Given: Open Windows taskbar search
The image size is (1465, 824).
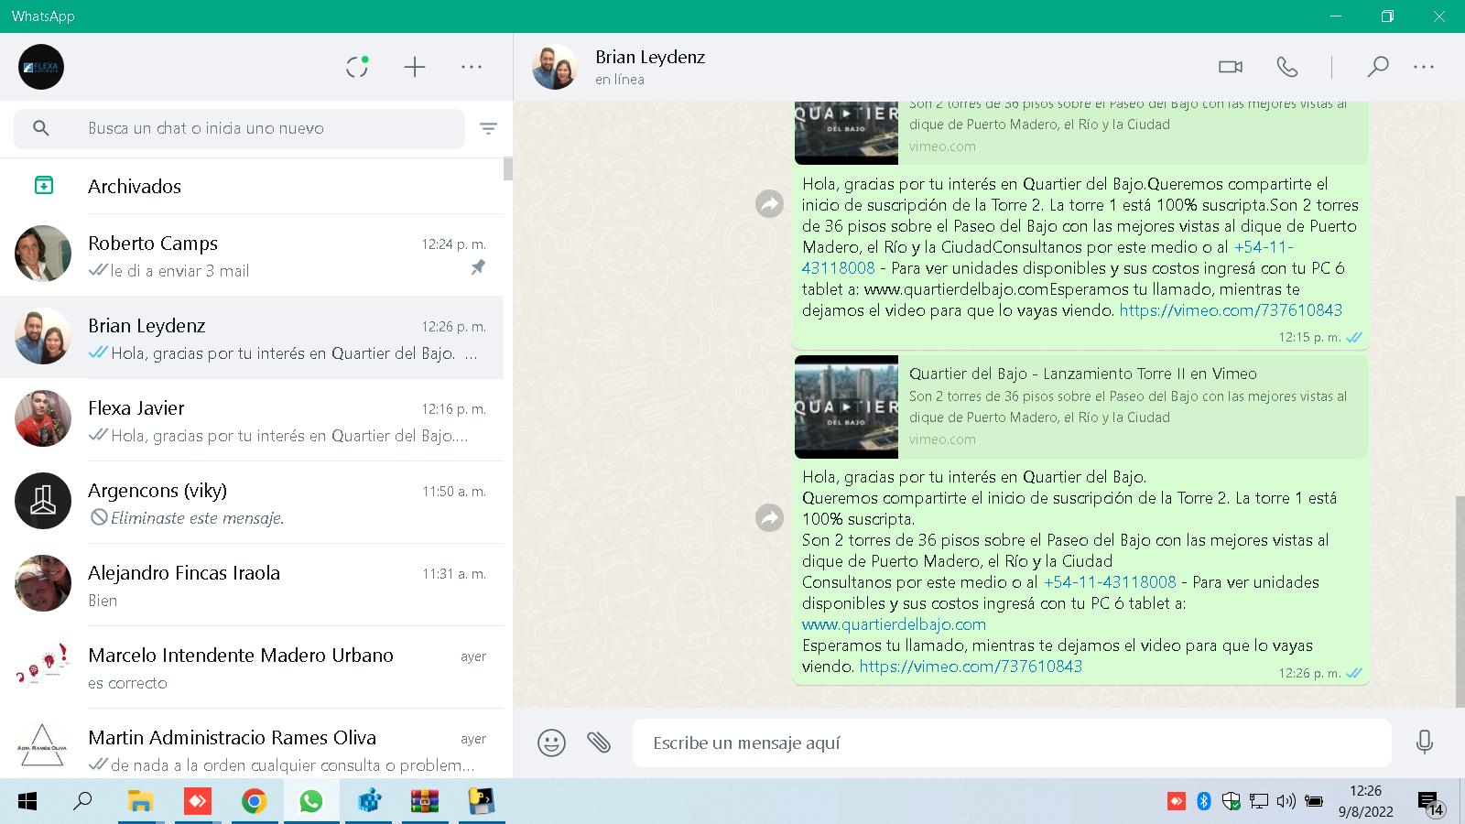Looking at the screenshot, I should tap(82, 802).
